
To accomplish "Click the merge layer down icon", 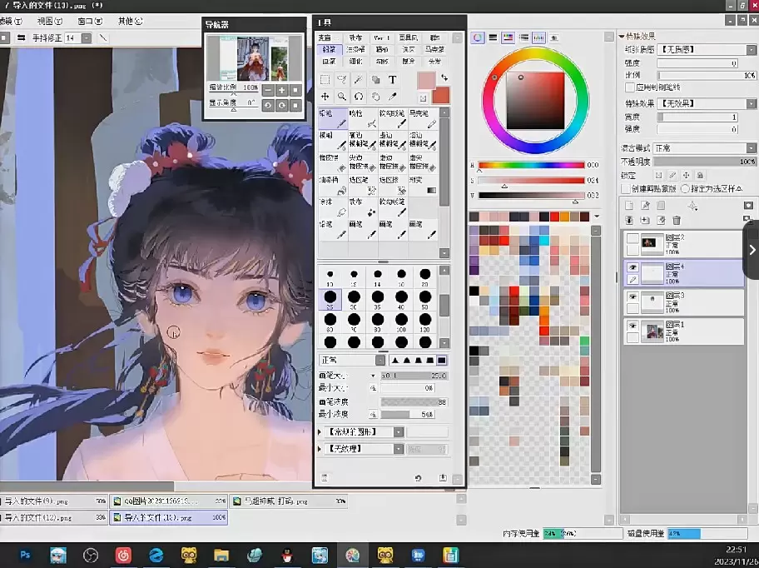I will tap(629, 221).
